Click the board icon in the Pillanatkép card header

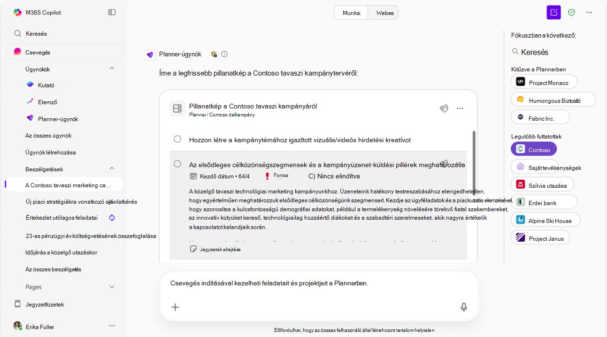pyautogui.click(x=177, y=108)
